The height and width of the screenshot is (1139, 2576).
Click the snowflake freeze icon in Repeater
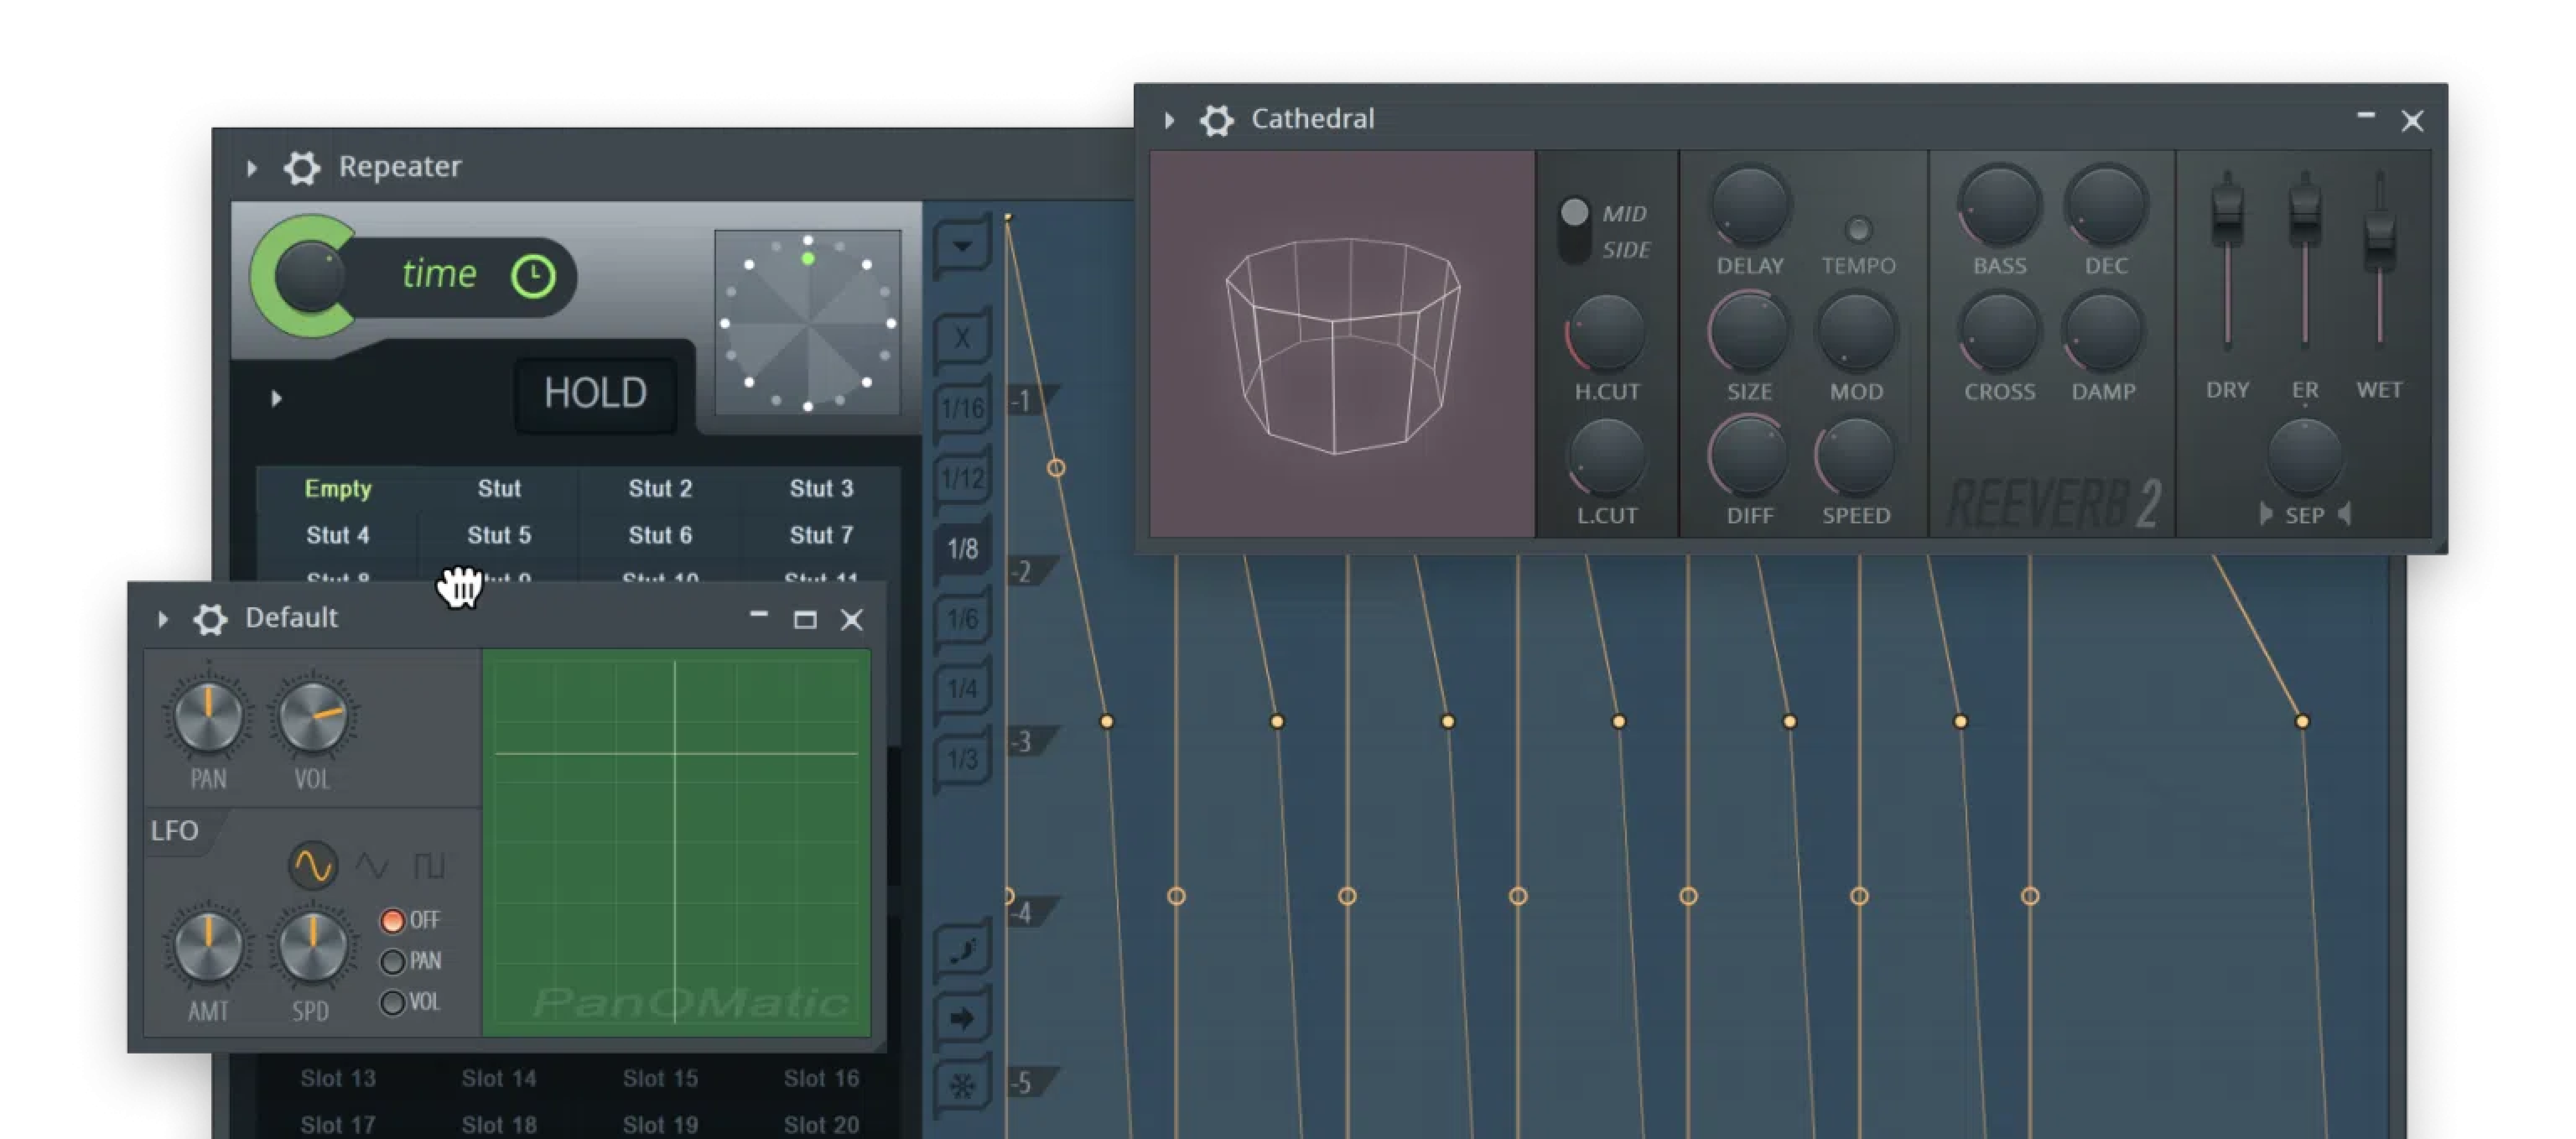click(962, 1086)
